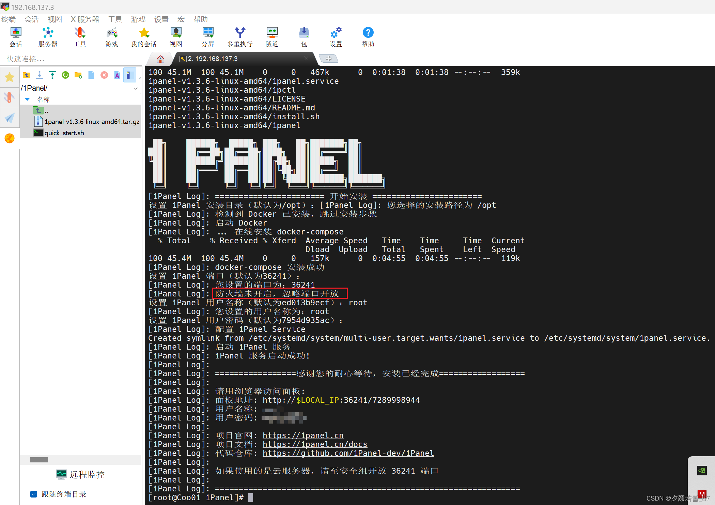Open the Tunneling (隧道) icon
Screen dimensions: 715x505
coord(272,37)
